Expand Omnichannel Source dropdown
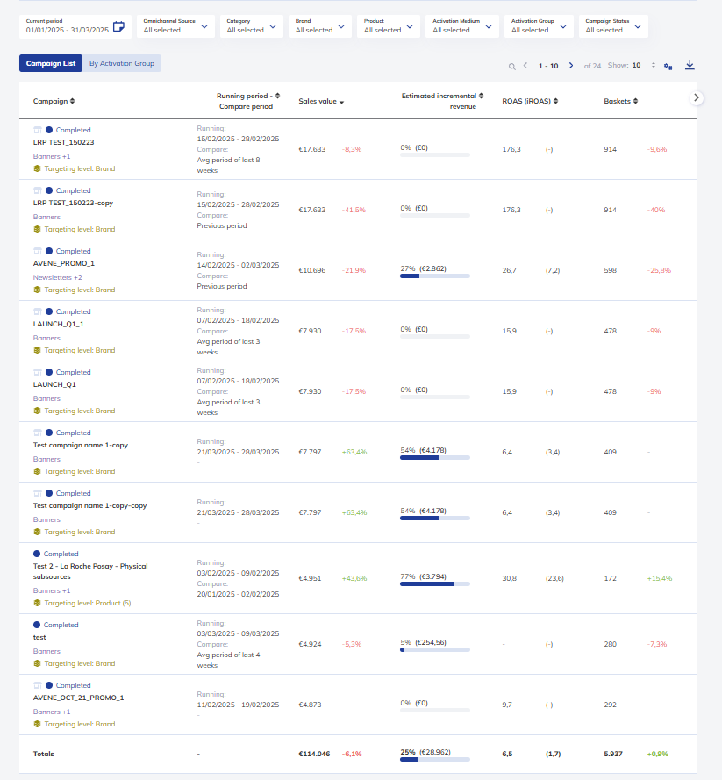Screen dimensions: 722x780 tap(176, 26)
